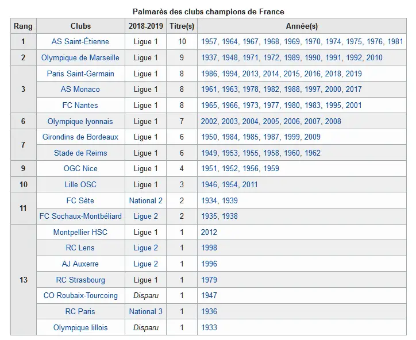Click the rank 13 cell

tap(24, 280)
